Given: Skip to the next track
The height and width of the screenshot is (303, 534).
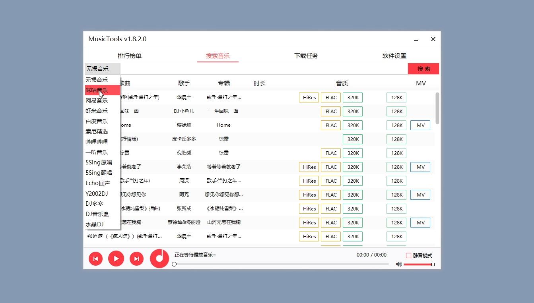Looking at the screenshot, I should (x=136, y=259).
